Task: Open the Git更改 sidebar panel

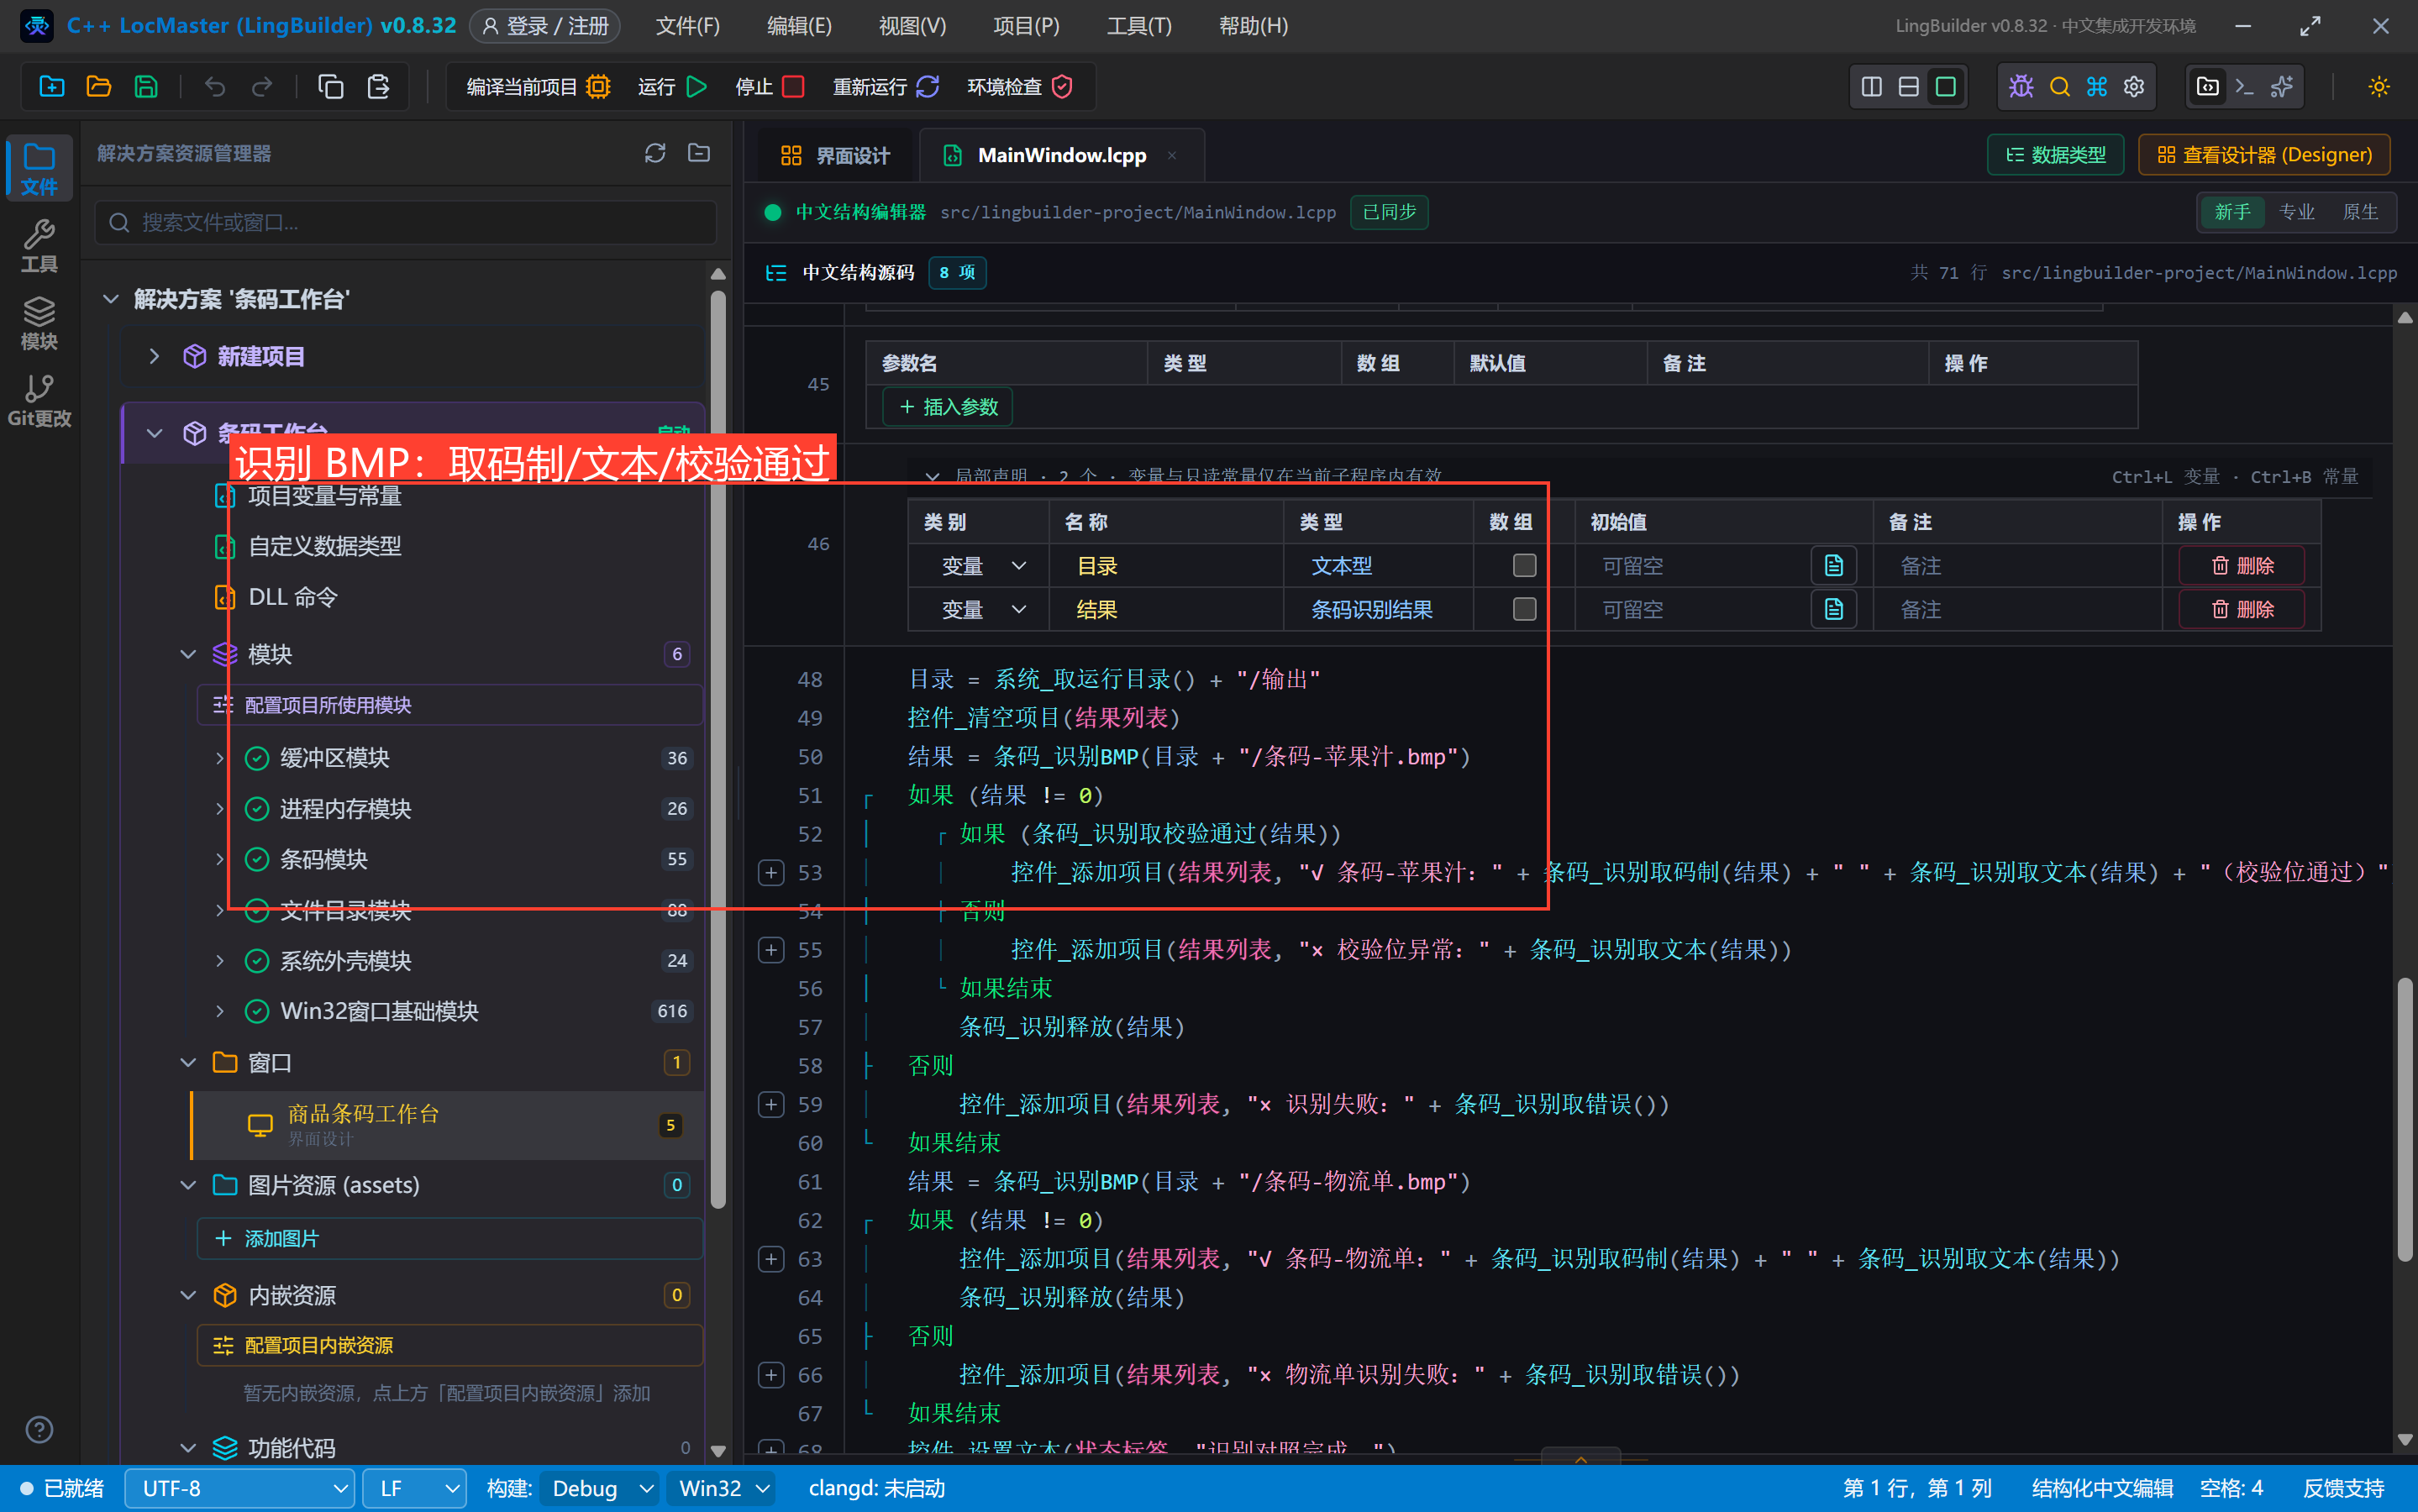Action: tap(39, 400)
